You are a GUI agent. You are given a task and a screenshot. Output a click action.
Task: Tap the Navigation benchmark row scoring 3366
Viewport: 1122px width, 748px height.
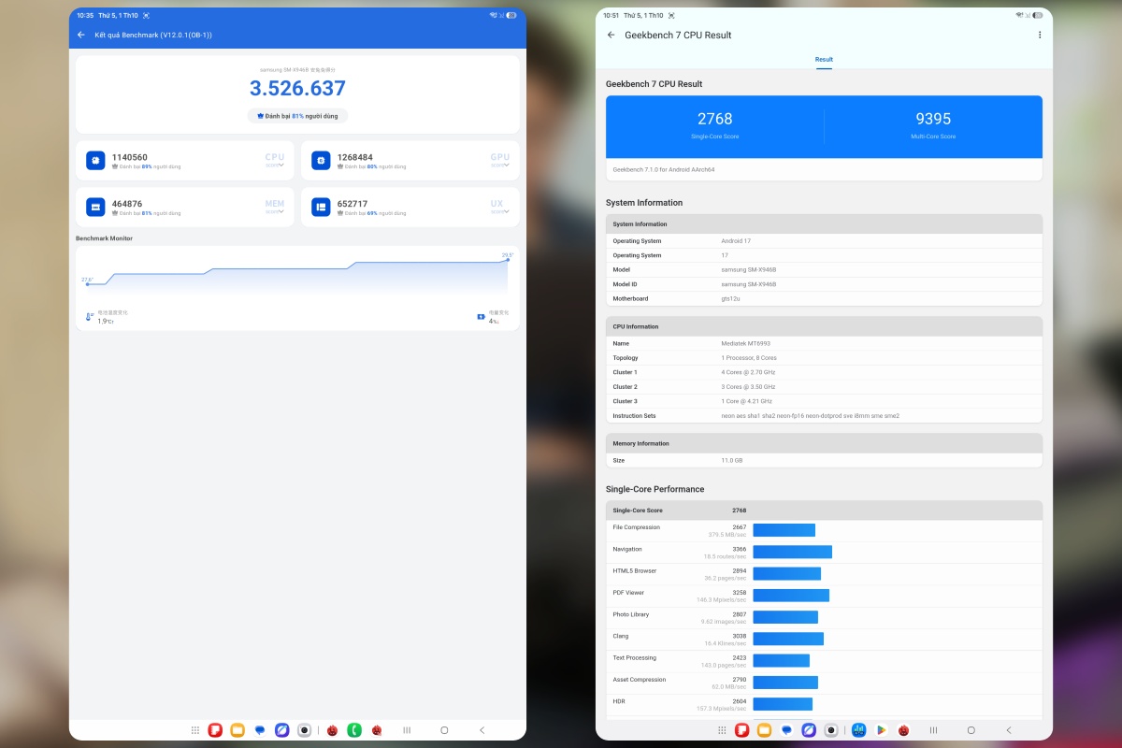tap(824, 553)
